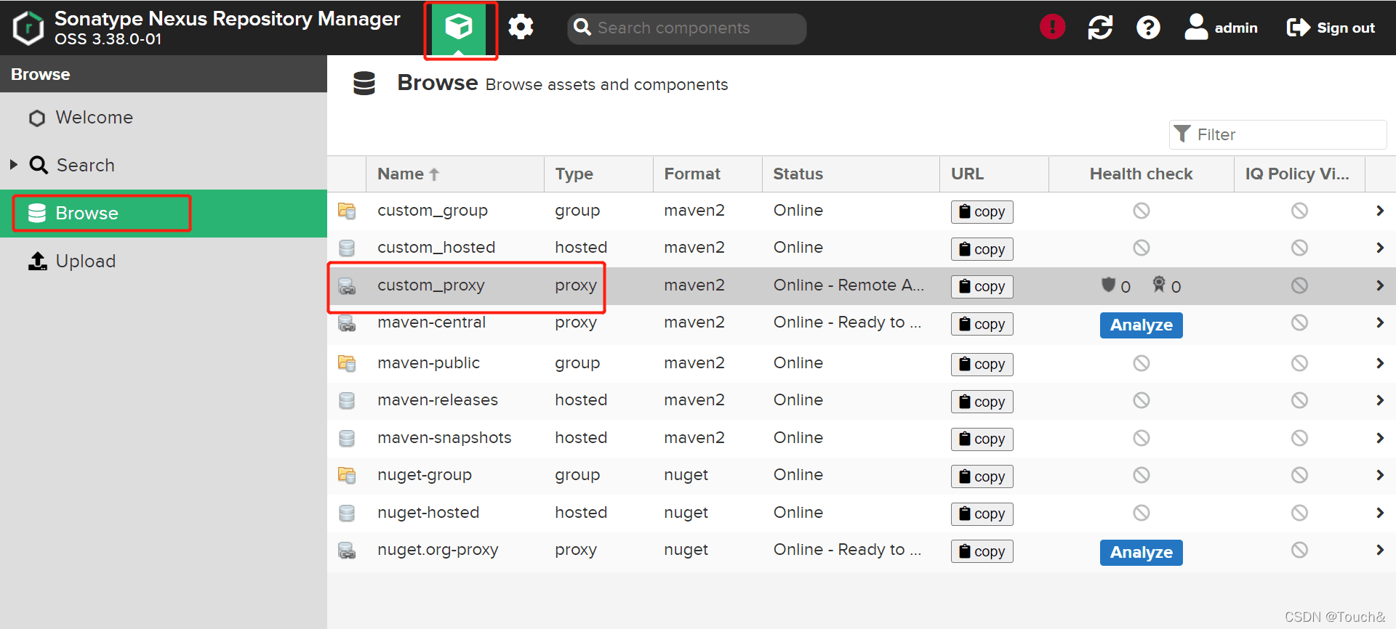1396x629 pixels.
Task: Open the nuget.org-proxy row chevron
Action: coord(1379,550)
